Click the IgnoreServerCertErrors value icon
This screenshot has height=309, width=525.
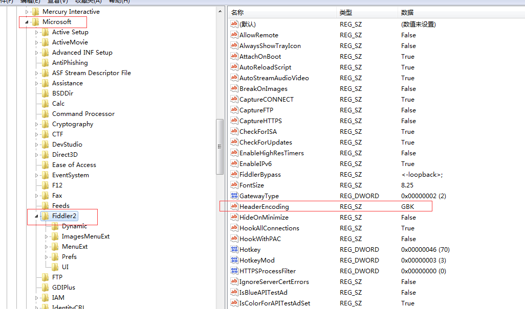click(234, 281)
